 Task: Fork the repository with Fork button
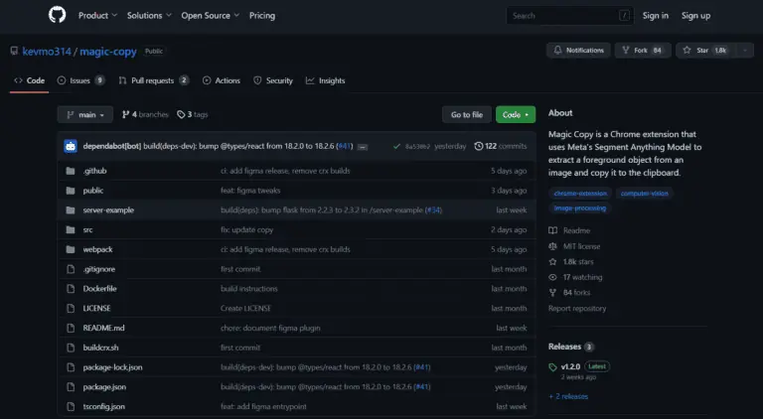[x=643, y=50]
